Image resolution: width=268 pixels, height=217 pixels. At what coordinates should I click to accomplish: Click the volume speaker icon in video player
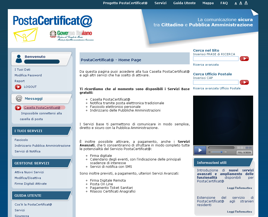(209, 152)
